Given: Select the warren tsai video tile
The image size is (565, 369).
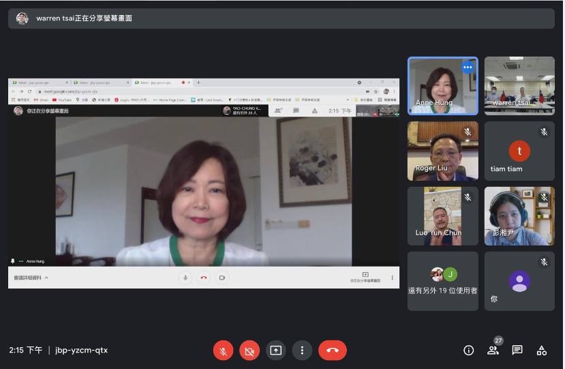Looking at the screenshot, I should pyautogui.click(x=519, y=85).
